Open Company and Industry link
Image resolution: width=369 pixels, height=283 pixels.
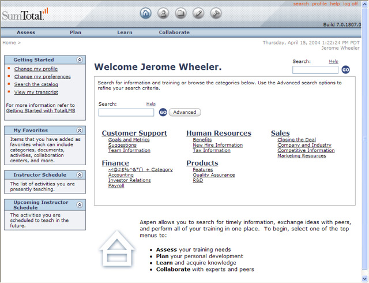point(304,145)
